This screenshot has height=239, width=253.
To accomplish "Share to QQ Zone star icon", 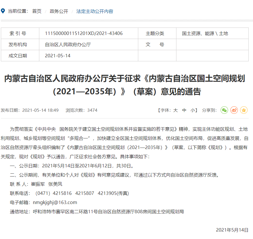I will (x=244, y=110).
